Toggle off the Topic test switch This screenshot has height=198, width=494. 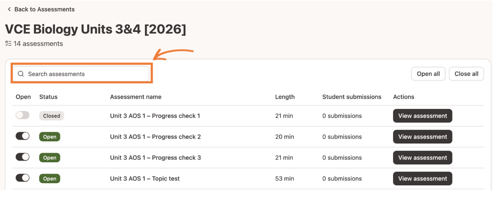[x=22, y=178]
